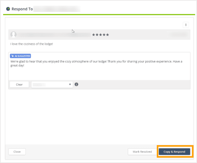Expand the dropdown next to Clear

coord(52,84)
